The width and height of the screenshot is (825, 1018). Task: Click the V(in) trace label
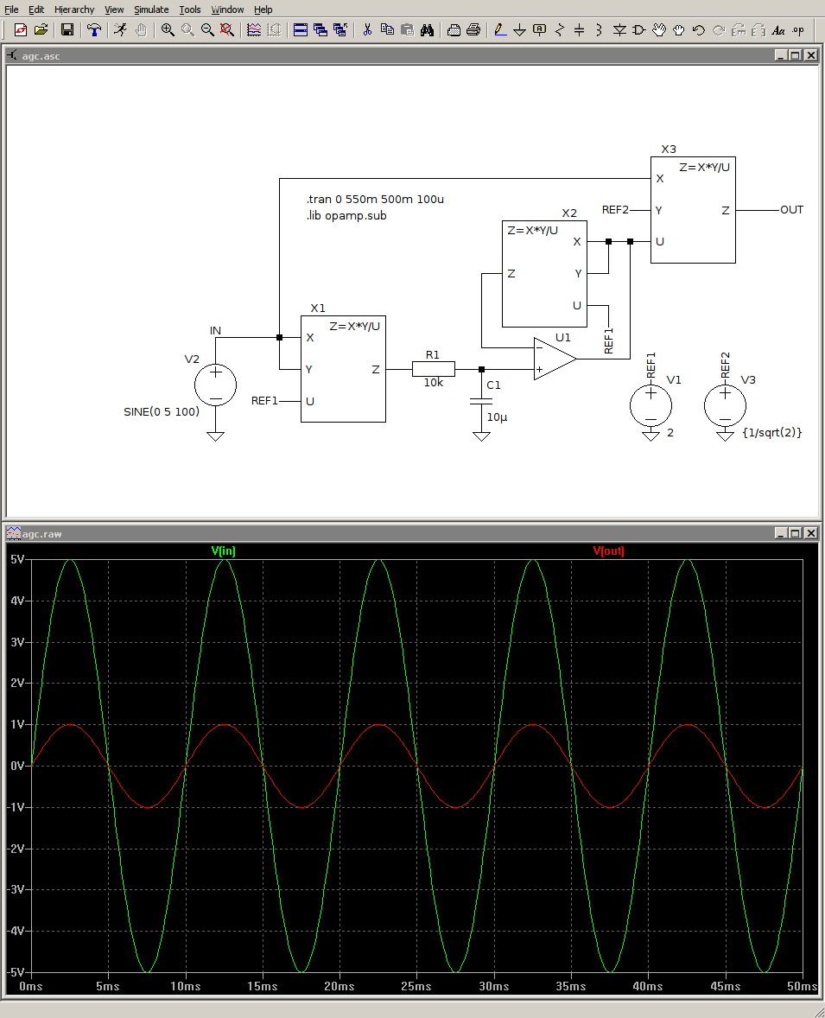pyautogui.click(x=223, y=550)
